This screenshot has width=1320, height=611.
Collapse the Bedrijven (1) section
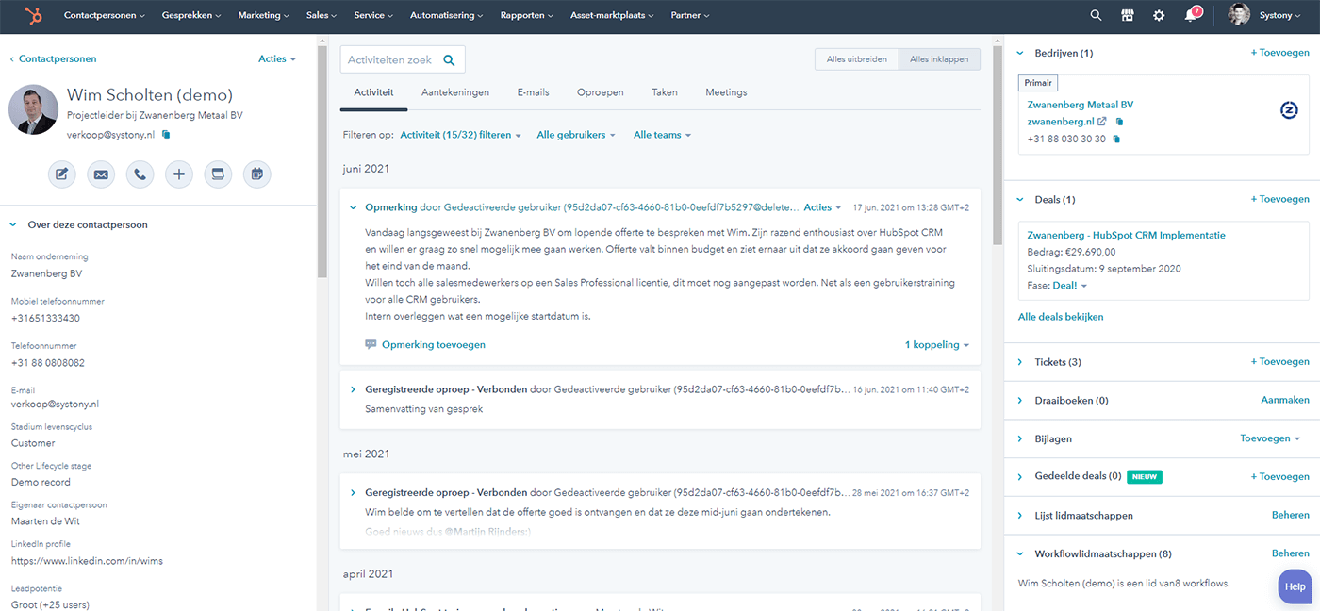pyautogui.click(x=1020, y=54)
